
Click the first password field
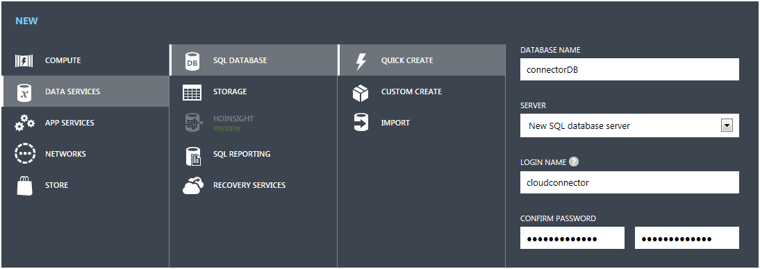tap(572, 238)
